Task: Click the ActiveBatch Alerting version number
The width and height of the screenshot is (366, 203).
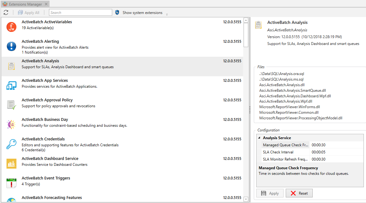Action: click(232, 41)
